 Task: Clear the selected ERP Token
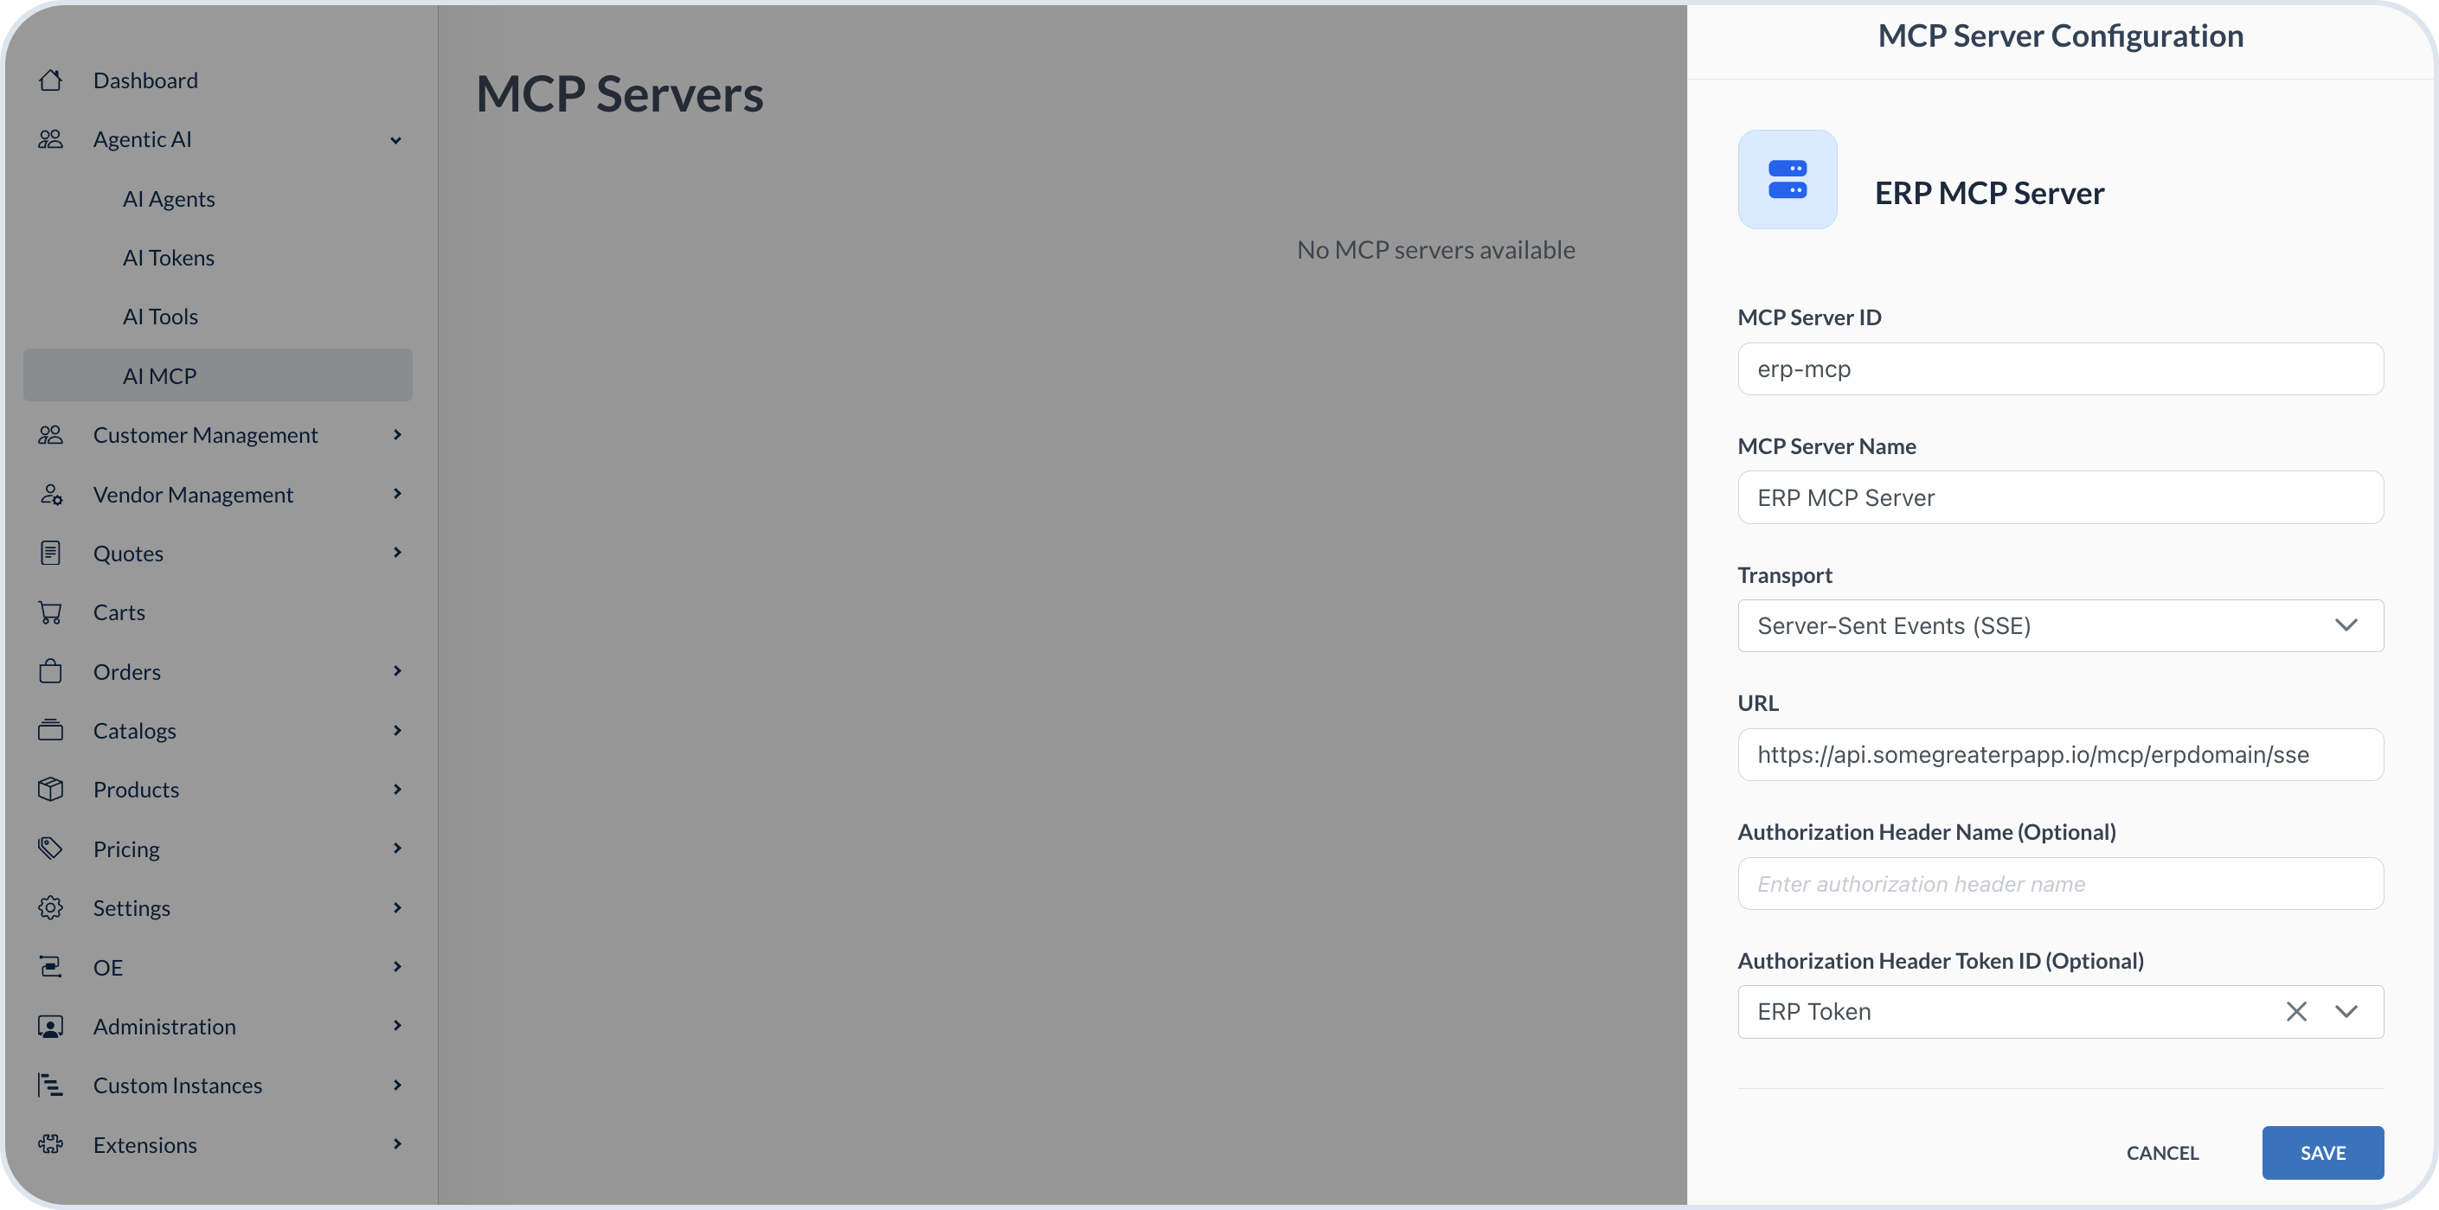coord(2296,1011)
